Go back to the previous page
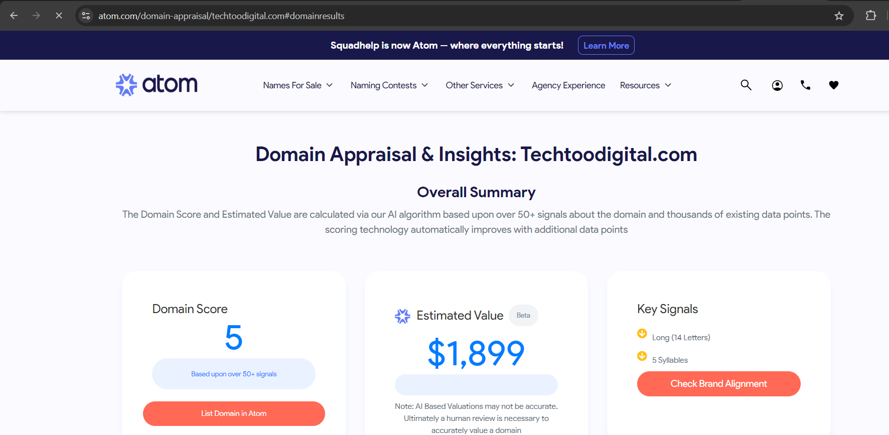 pos(14,16)
